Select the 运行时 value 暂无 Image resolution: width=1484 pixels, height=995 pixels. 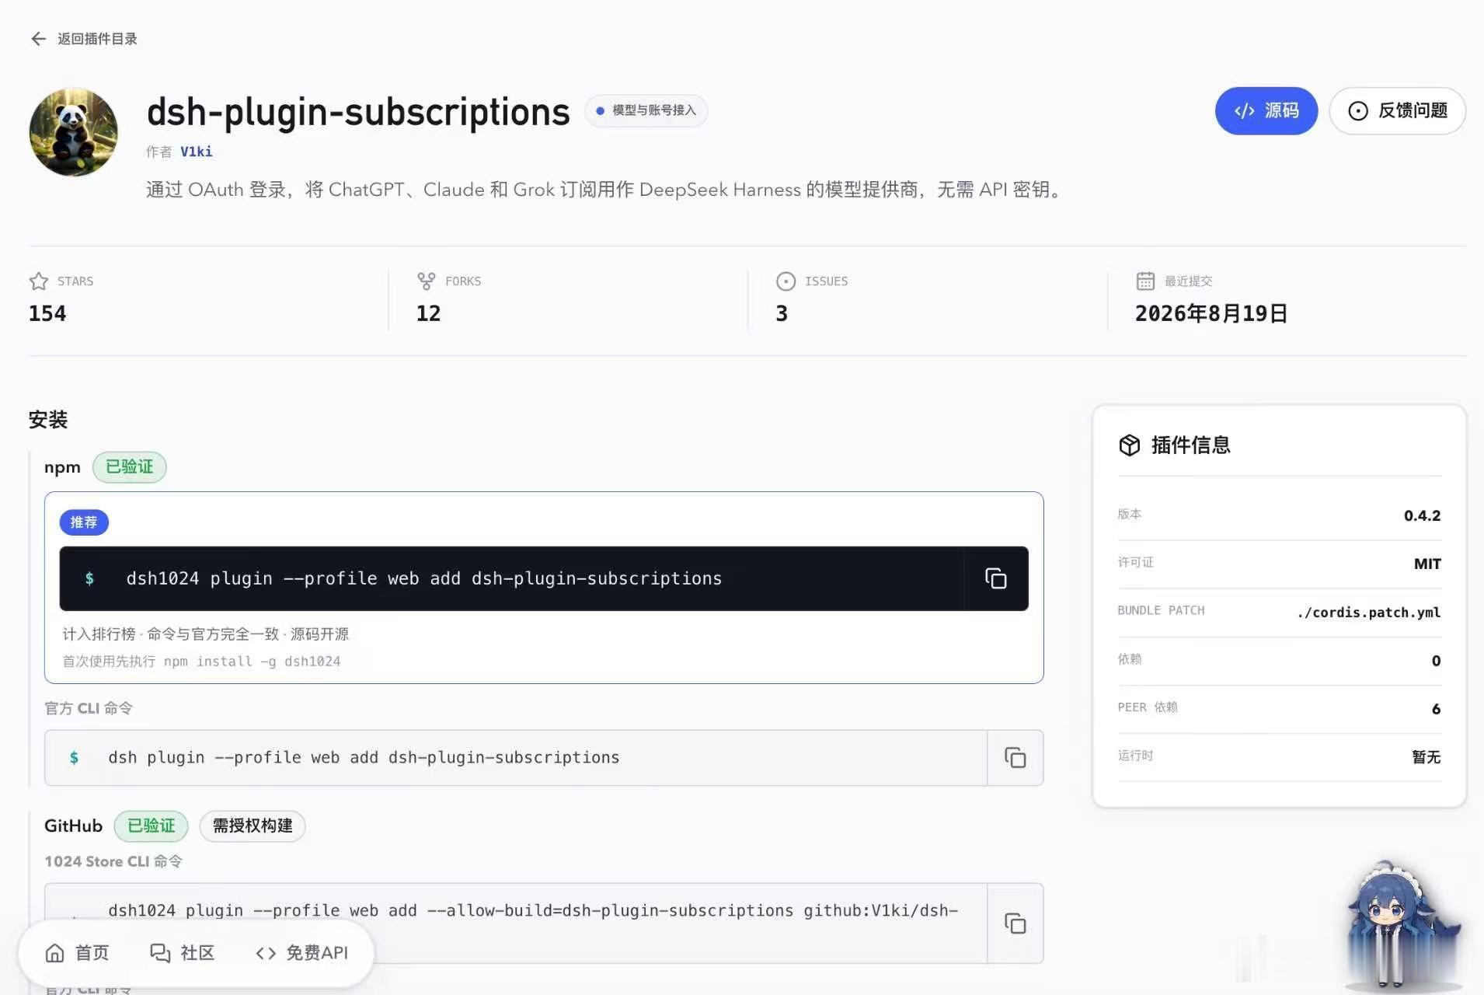point(1427,757)
